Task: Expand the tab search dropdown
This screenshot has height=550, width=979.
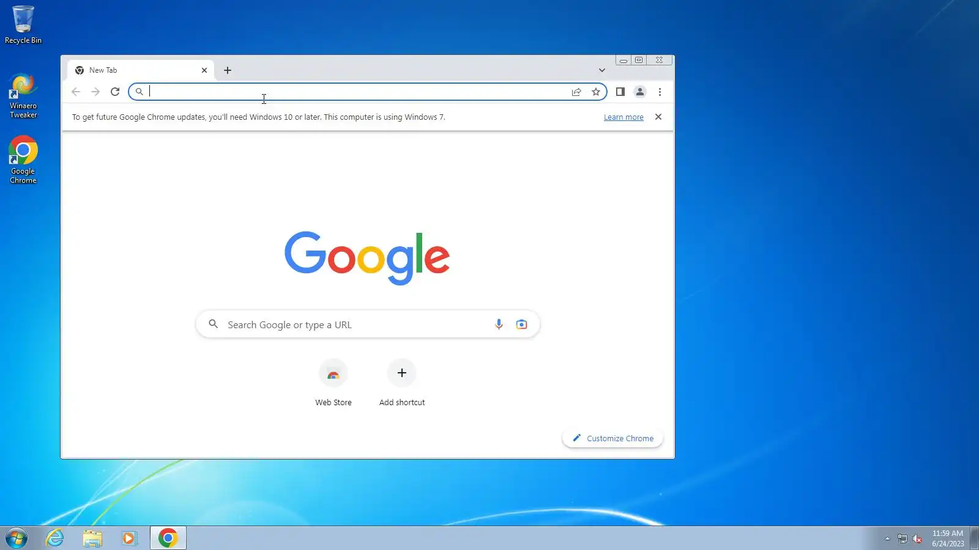Action: point(602,70)
